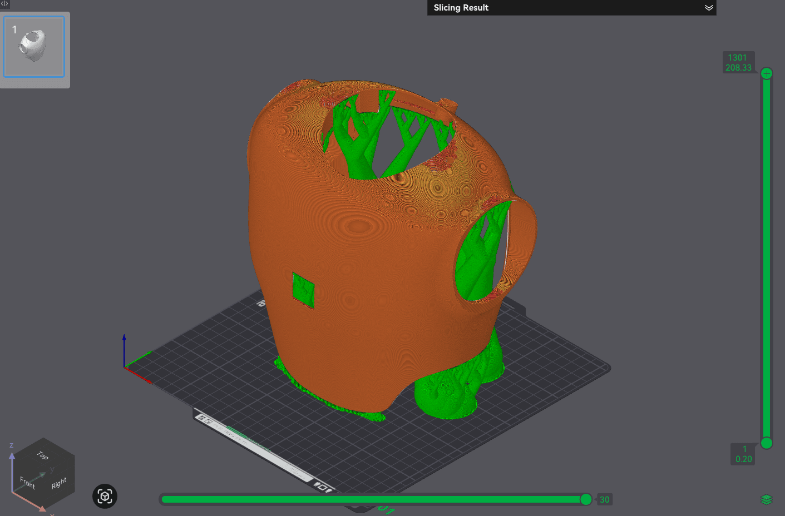Image resolution: width=785 pixels, height=516 pixels.
Task: Click the Front face of the navigation cube
Action: (27, 483)
